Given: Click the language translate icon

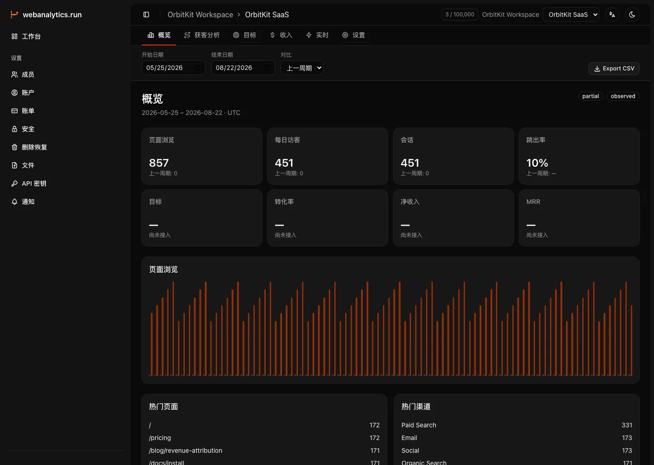Looking at the screenshot, I should tap(612, 15).
